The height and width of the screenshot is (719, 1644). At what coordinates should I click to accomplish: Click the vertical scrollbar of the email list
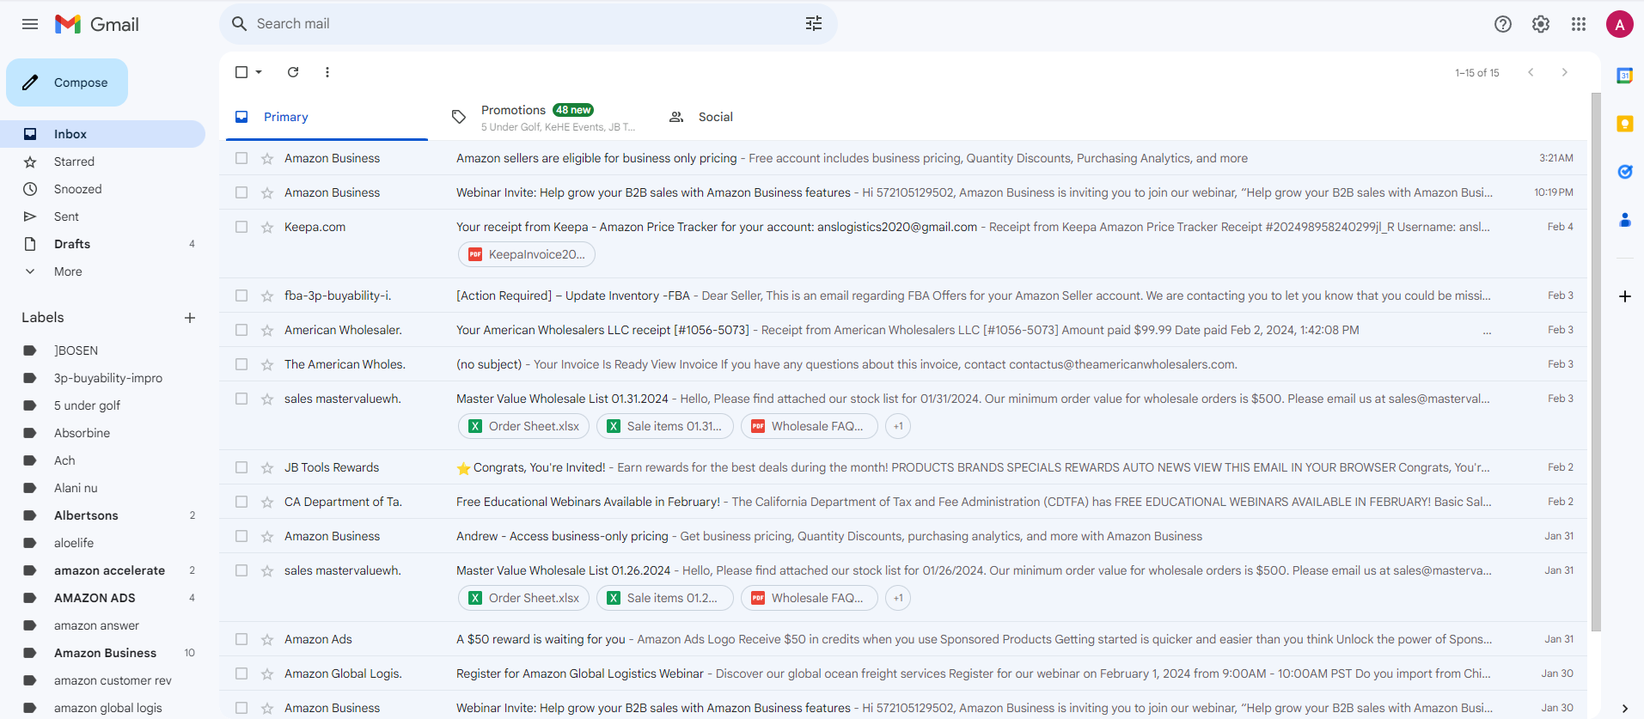pyautogui.click(x=1596, y=361)
